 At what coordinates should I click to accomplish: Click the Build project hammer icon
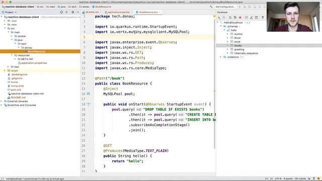coord(211,7)
